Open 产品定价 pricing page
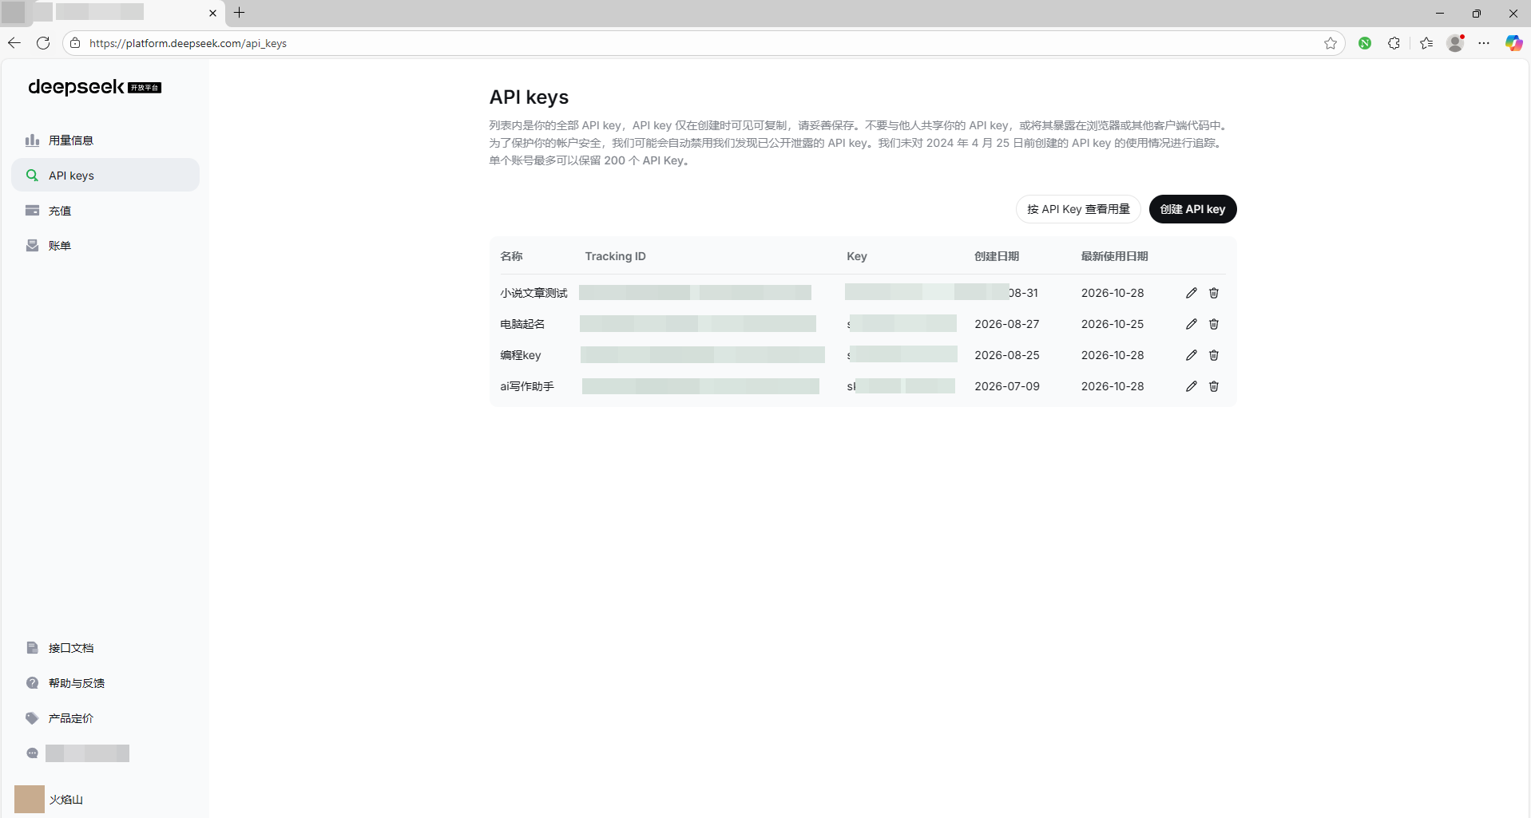Viewport: 1531px width, 818px height. point(105,718)
